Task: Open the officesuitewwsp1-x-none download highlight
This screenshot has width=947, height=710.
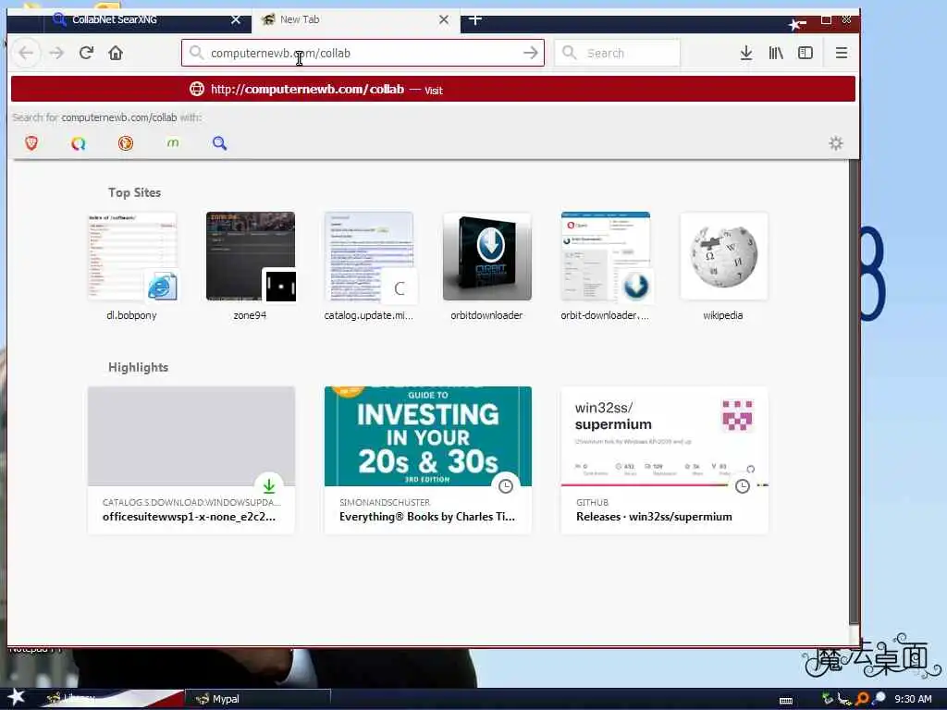Action: coord(191,459)
